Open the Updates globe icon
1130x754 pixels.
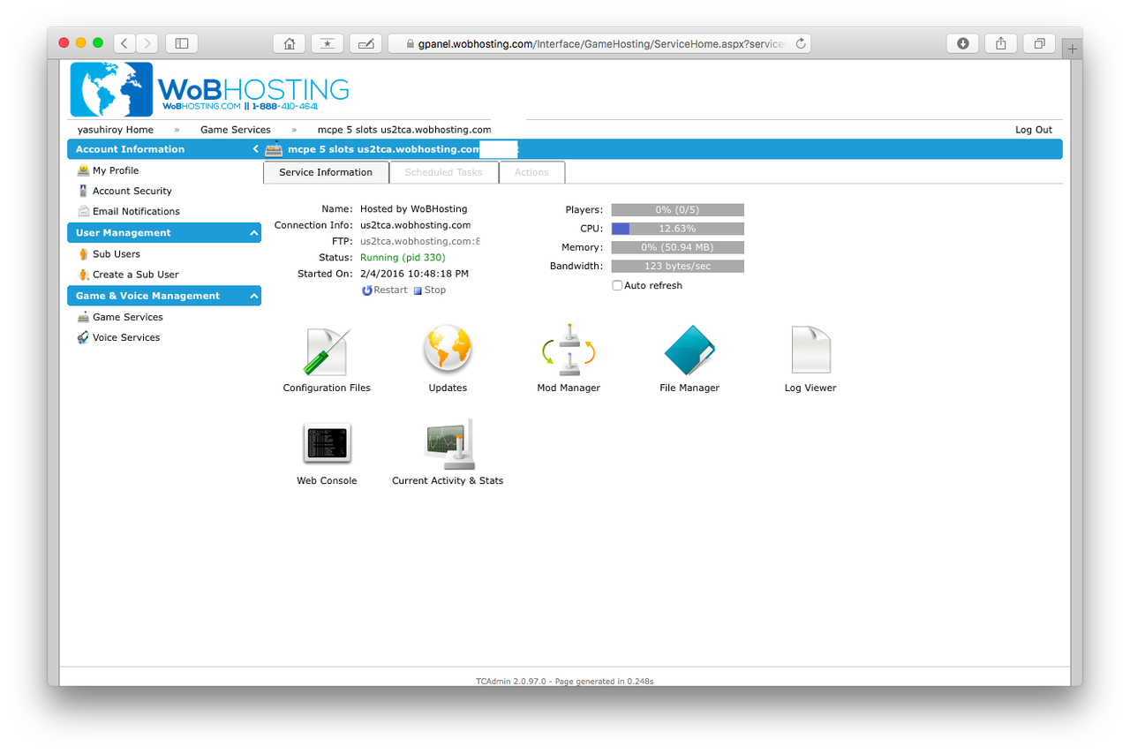[448, 349]
